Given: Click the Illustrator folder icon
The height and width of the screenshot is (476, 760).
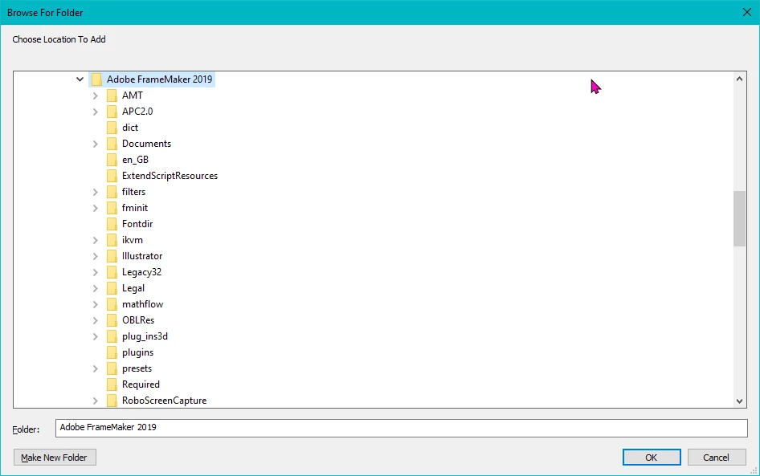Looking at the screenshot, I should [112, 256].
